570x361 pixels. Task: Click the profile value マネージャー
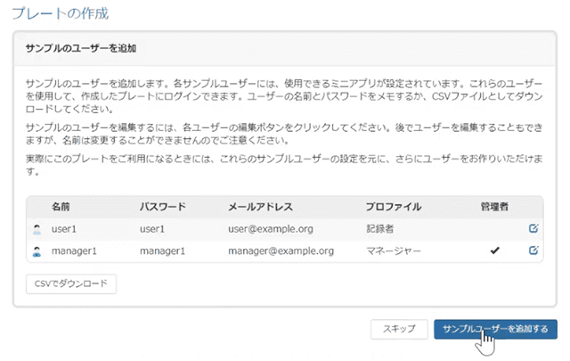[x=394, y=250]
